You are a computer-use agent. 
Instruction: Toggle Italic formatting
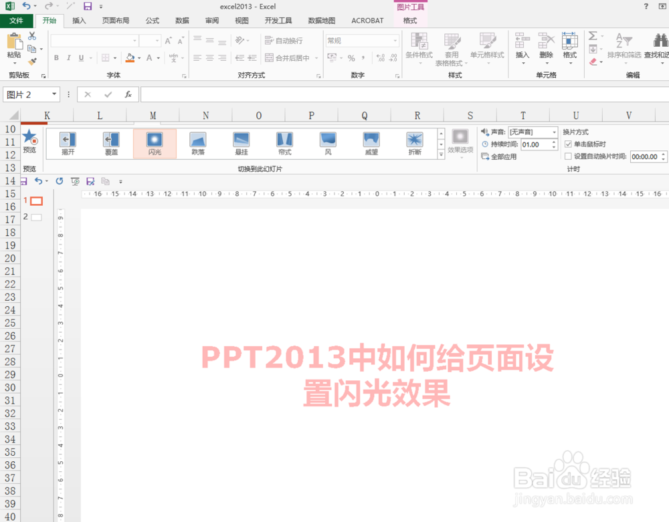pyautogui.click(x=69, y=57)
